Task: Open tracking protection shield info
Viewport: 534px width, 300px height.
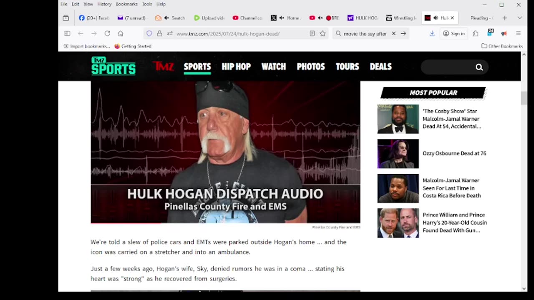Action: (x=149, y=33)
